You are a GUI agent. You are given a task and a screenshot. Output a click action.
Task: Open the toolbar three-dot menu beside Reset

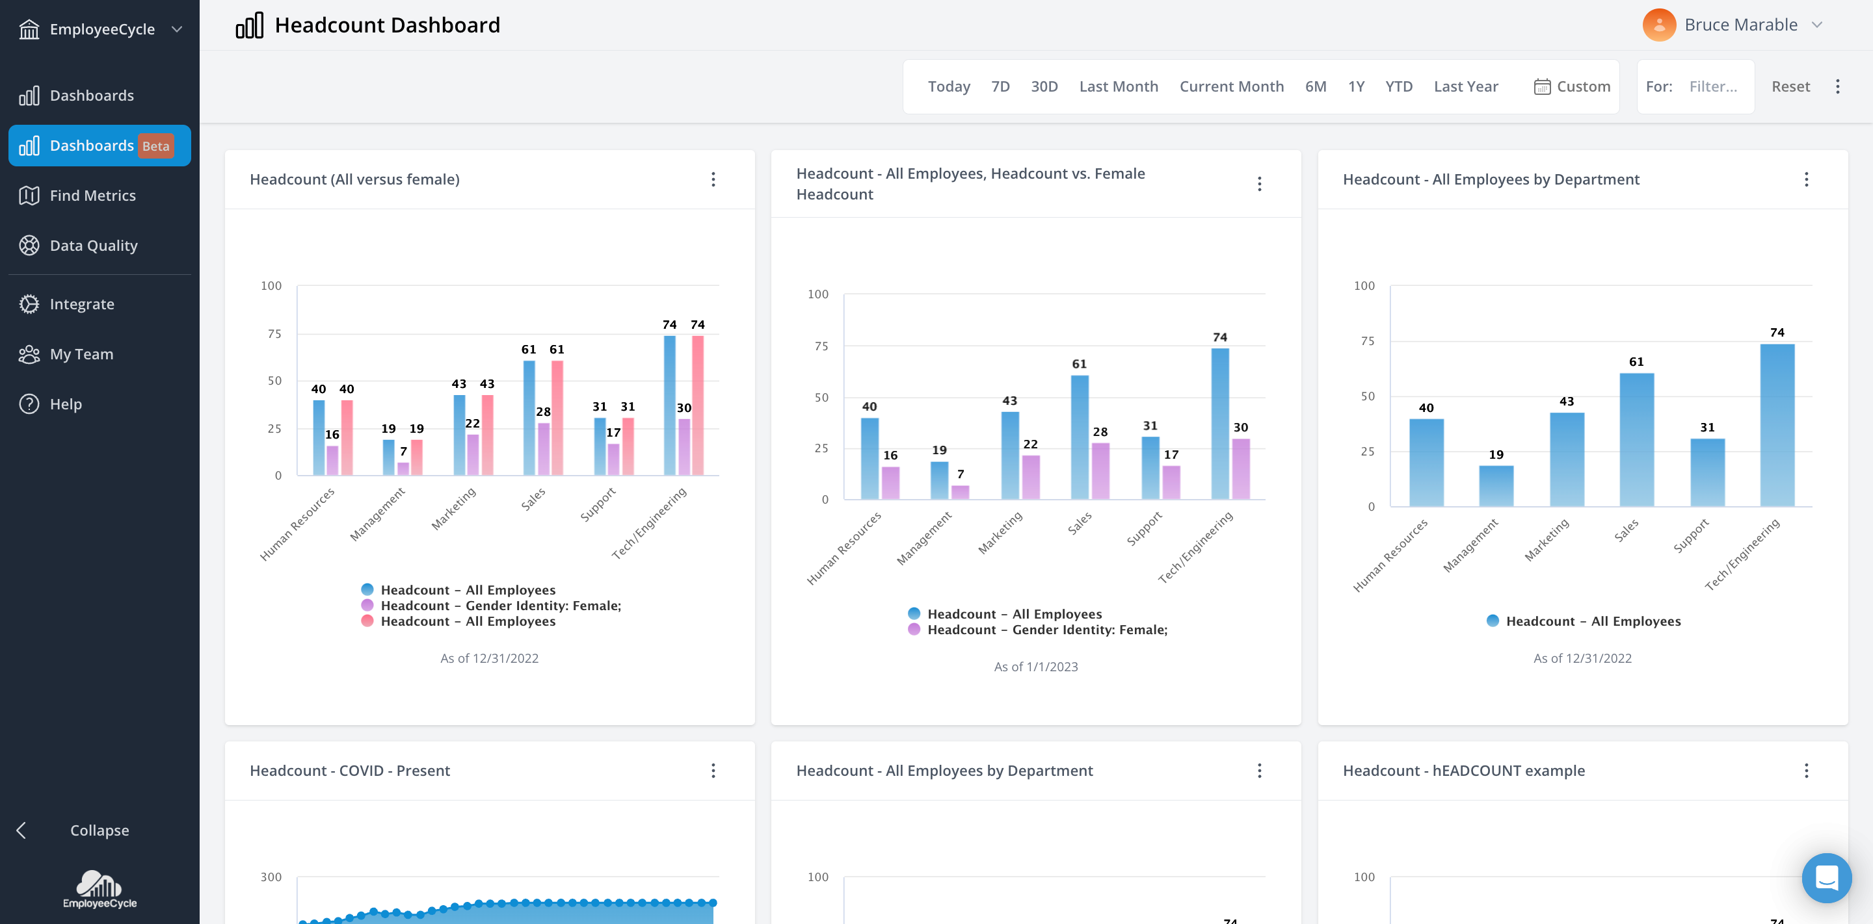(x=1837, y=86)
